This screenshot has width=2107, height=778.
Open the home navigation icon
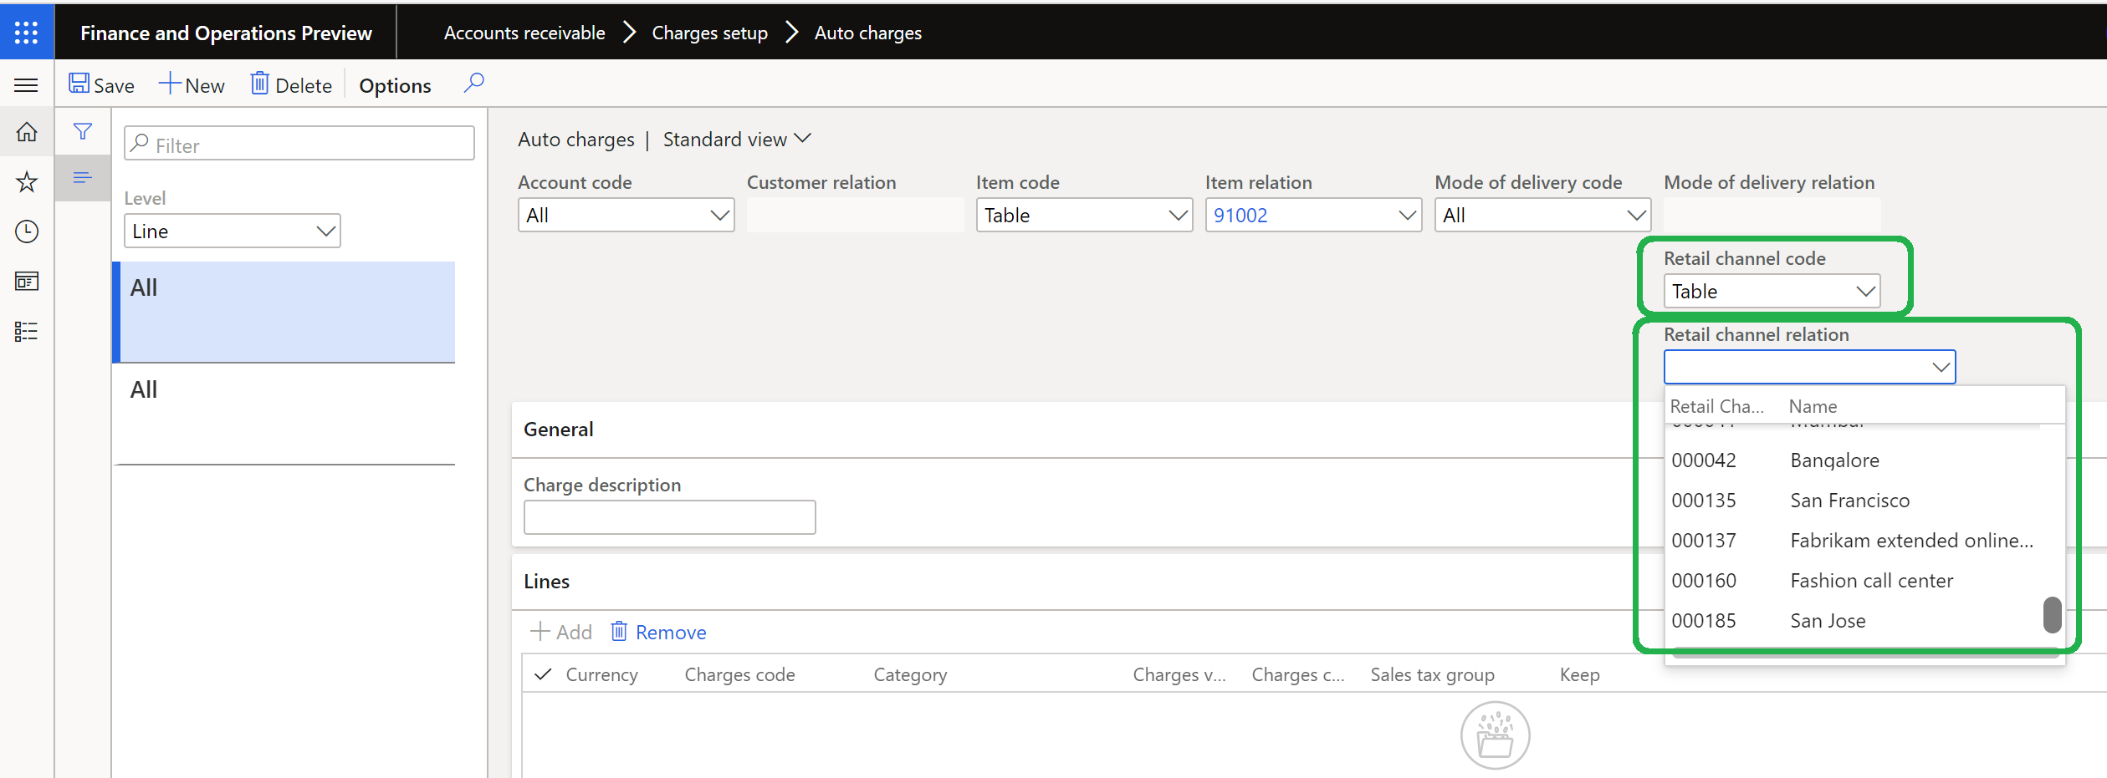pos(26,131)
